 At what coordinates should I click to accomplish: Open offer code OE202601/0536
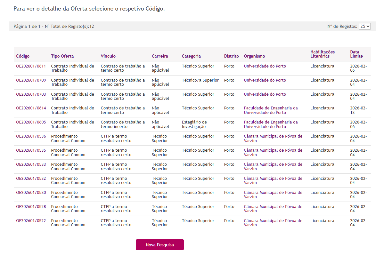[x=31, y=136]
